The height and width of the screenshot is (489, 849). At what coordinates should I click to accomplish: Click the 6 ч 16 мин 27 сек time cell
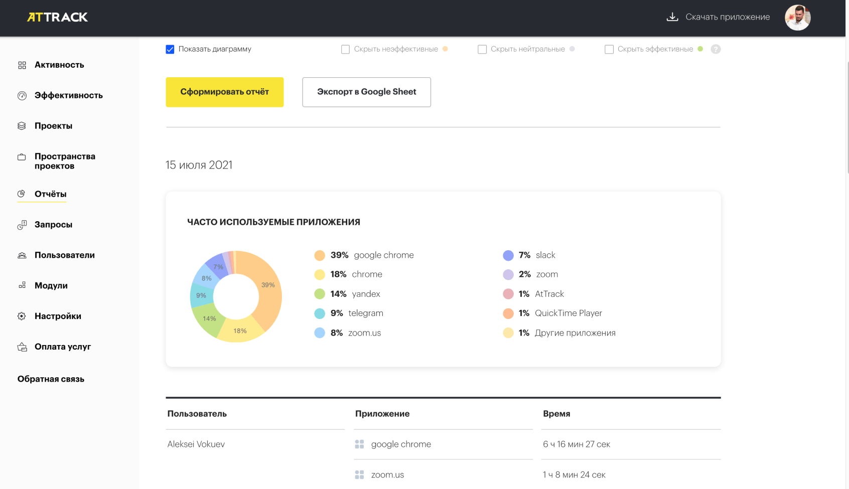coord(577,444)
